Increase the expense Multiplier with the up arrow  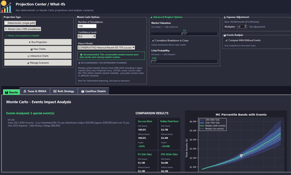246,25
